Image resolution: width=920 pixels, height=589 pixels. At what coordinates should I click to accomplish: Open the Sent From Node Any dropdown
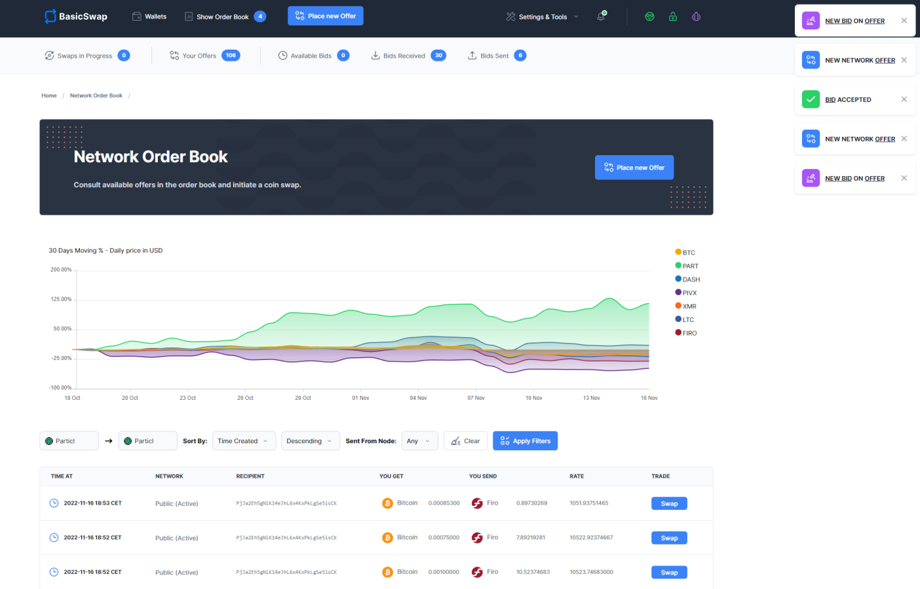419,441
